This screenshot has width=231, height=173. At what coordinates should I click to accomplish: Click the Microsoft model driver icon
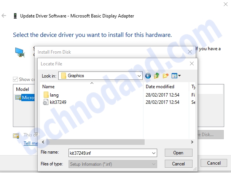18,98
